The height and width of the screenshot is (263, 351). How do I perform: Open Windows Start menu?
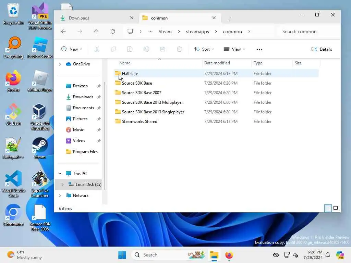coord(122,255)
